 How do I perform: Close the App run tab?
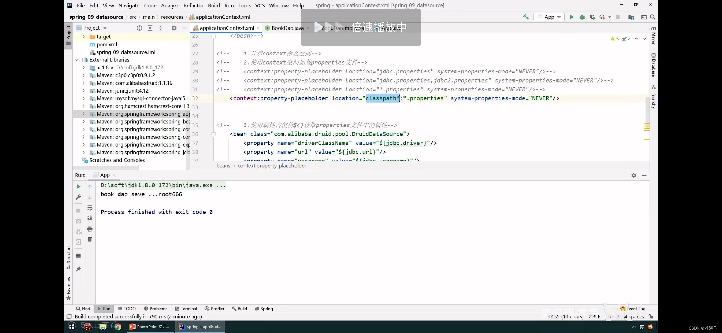point(114,175)
